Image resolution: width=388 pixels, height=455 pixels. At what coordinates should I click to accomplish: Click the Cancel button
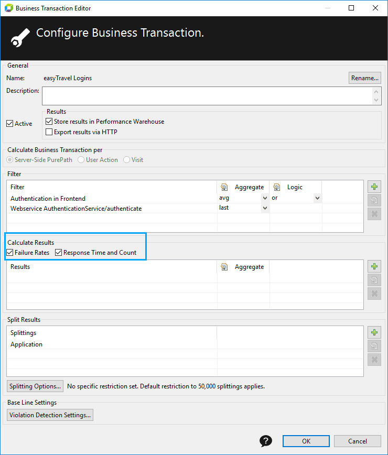(x=357, y=441)
